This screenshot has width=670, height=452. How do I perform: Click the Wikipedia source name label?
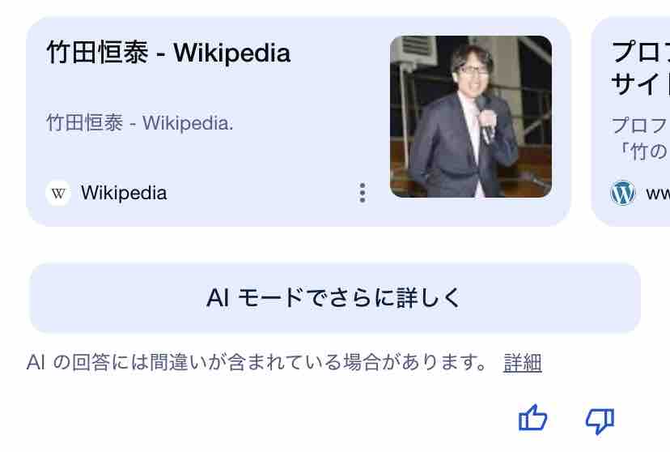(124, 193)
